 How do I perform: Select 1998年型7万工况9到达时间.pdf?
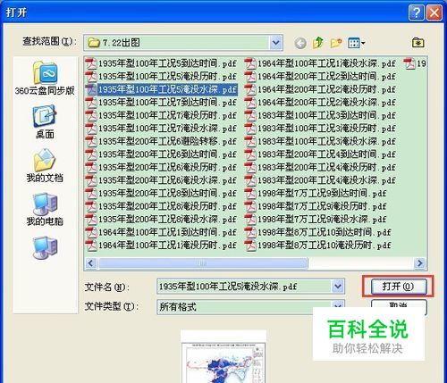(316, 194)
